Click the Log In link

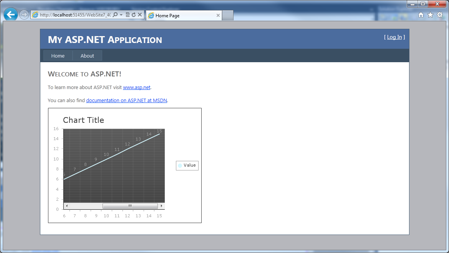click(394, 37)
